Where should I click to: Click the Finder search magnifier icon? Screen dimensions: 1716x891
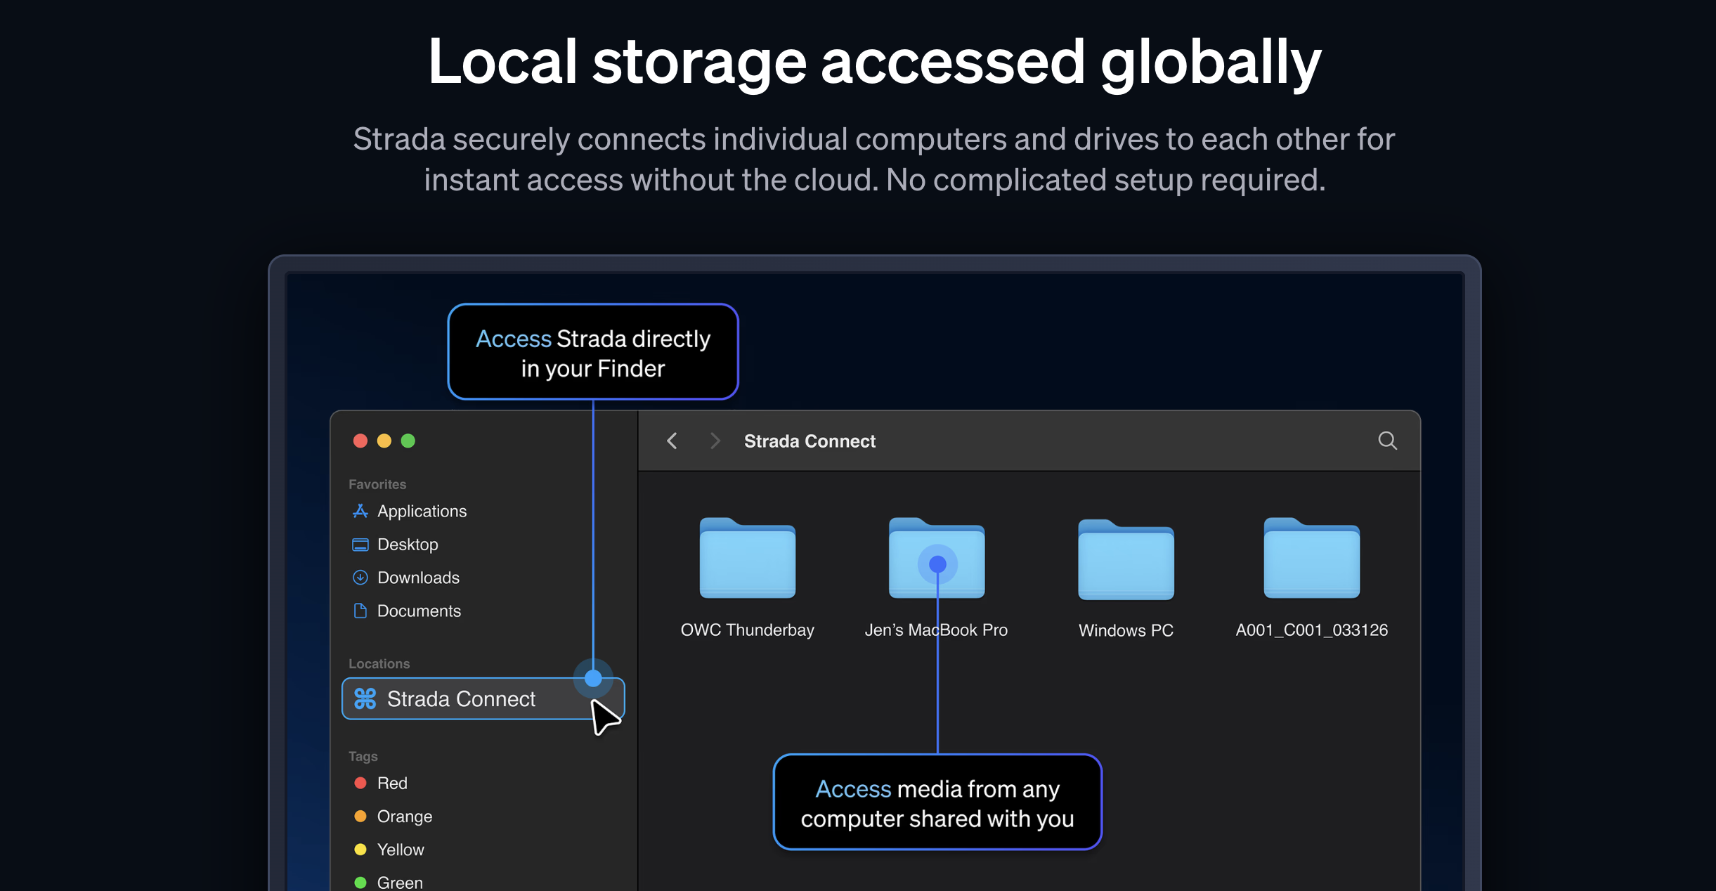tap(1387, 441)
